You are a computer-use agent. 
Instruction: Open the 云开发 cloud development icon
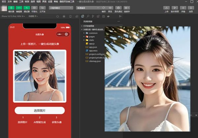click(43, 8)
